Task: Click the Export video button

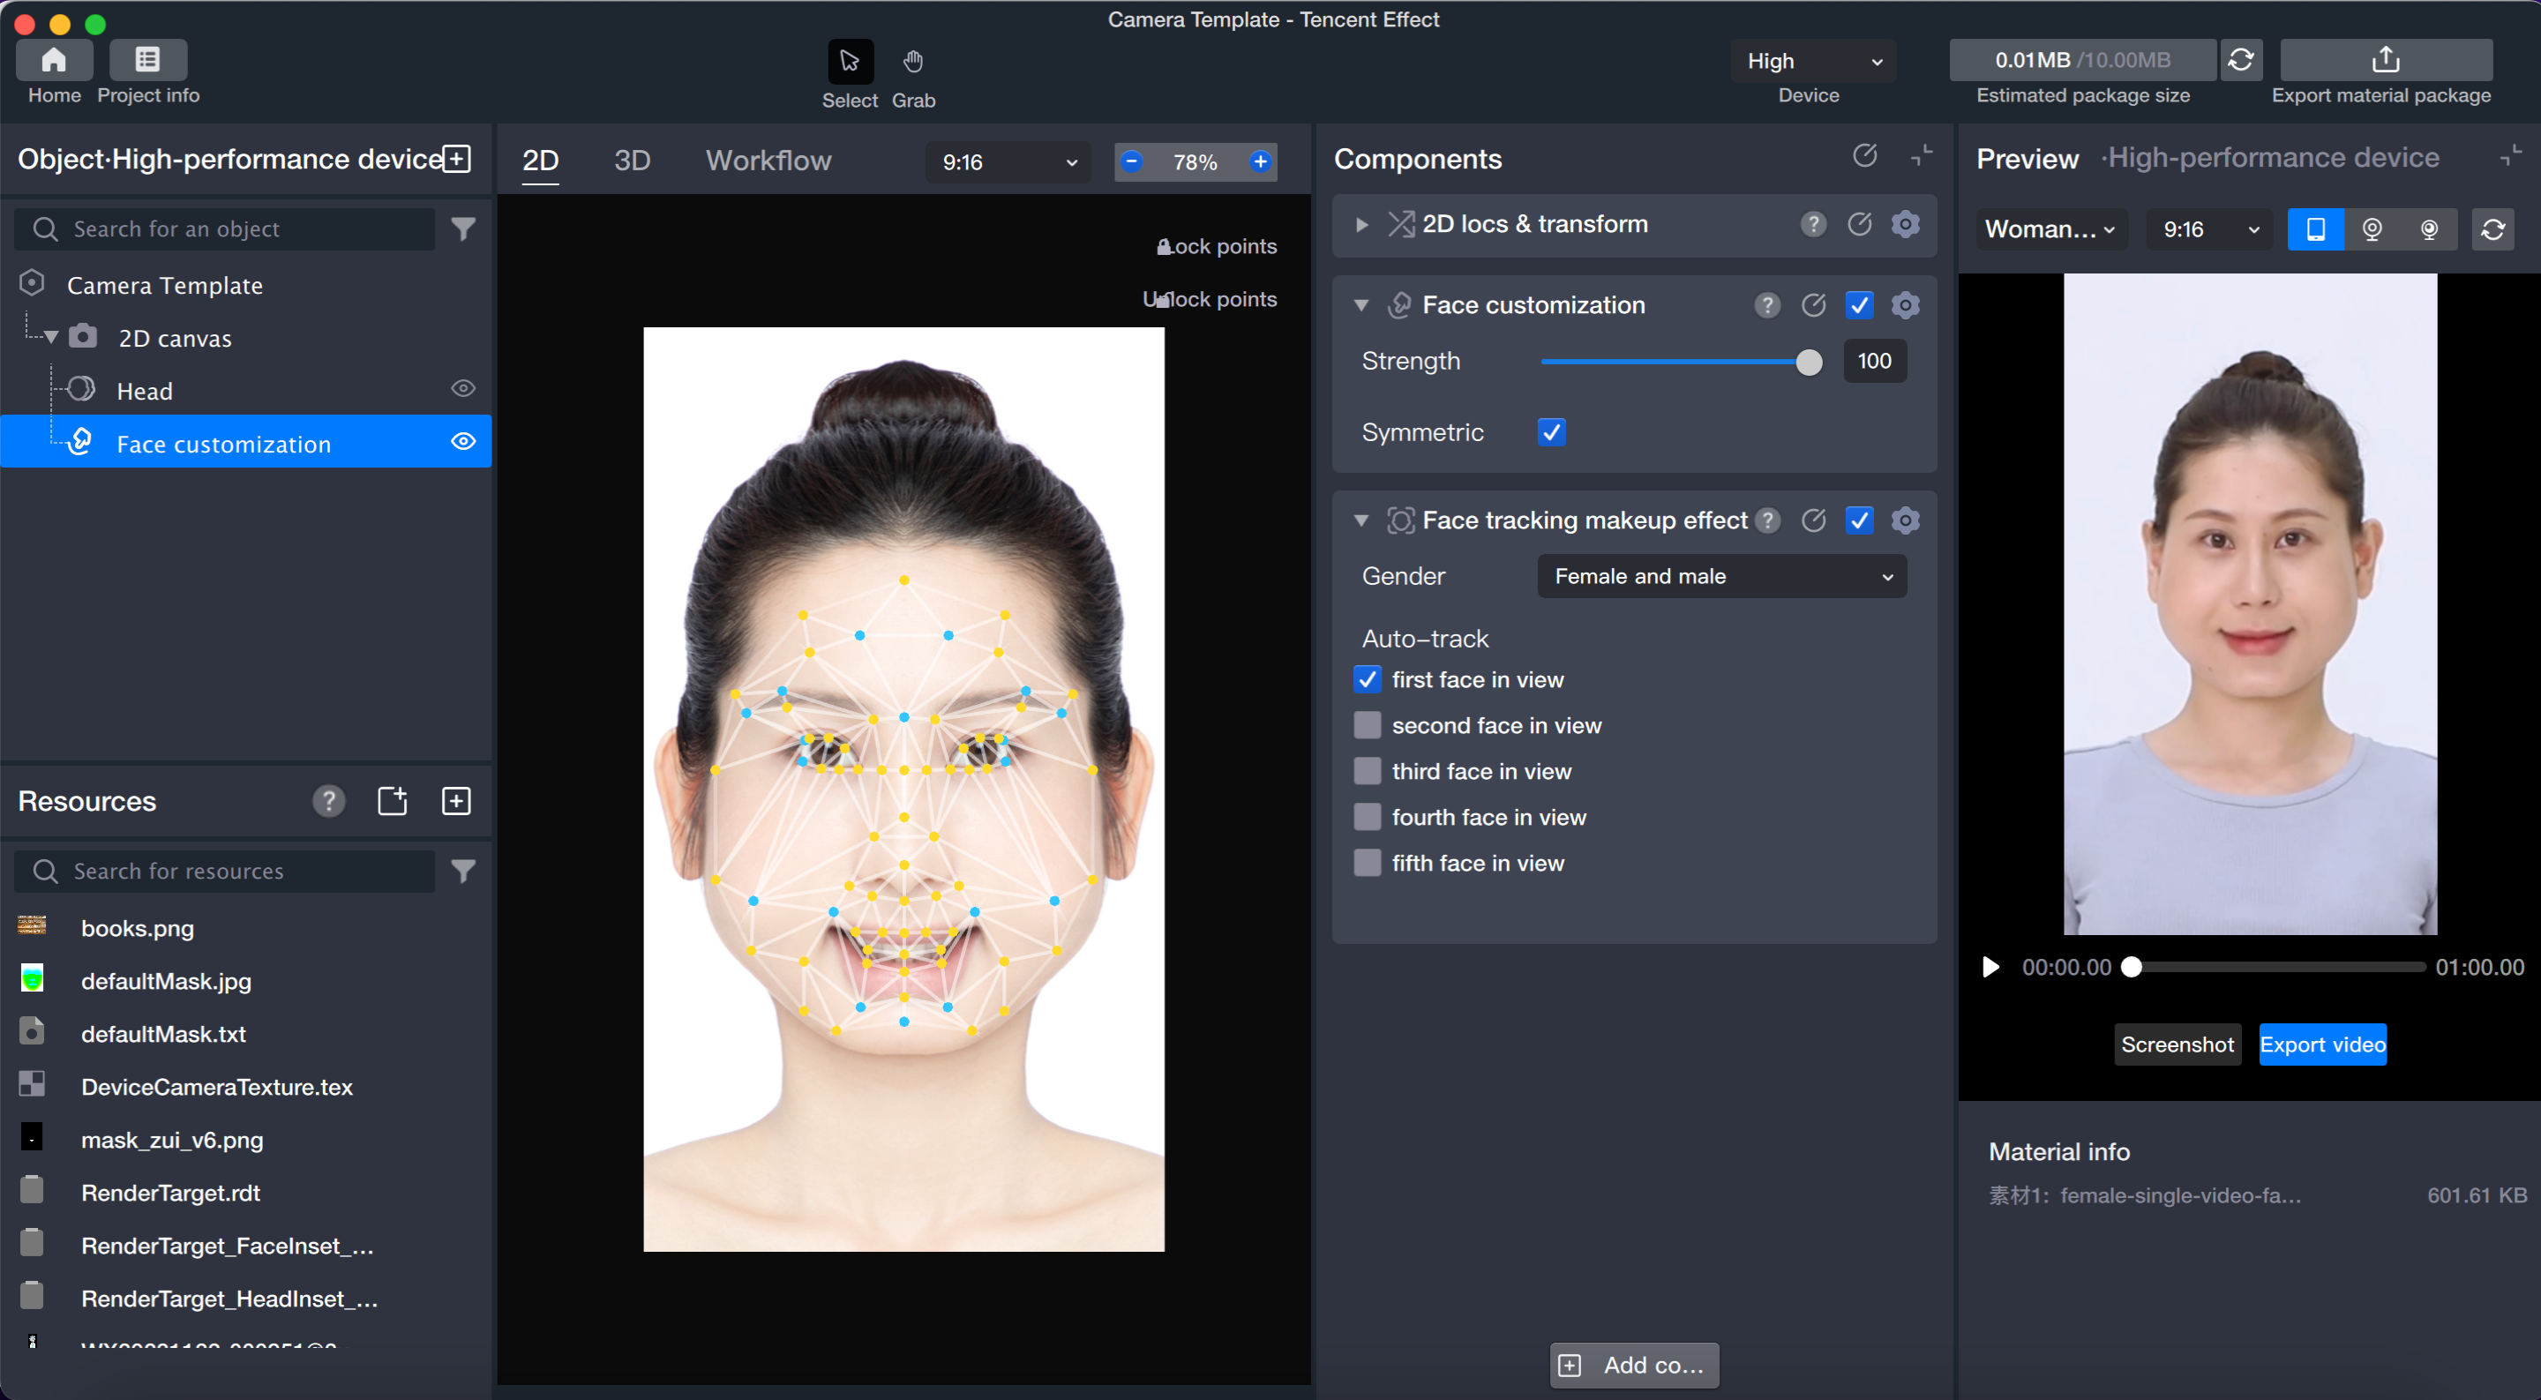Action: point(2321,1044)
